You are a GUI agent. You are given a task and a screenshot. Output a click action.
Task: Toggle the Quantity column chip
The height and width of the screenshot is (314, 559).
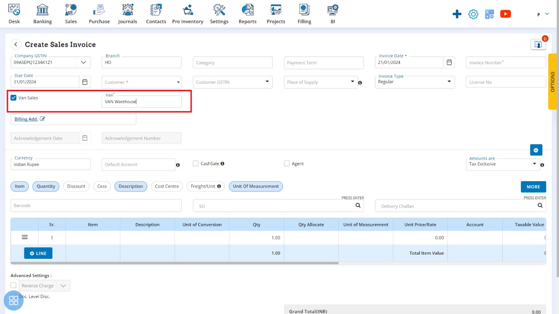click(46, 186)
